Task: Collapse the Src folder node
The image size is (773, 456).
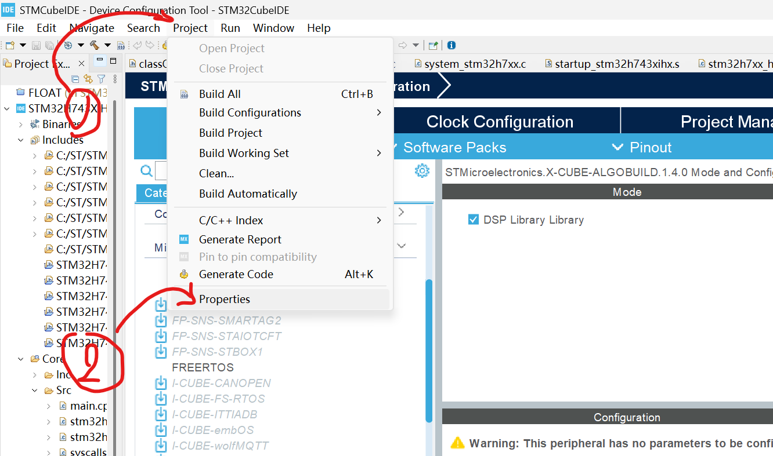Action: click(x=35, y=390)
